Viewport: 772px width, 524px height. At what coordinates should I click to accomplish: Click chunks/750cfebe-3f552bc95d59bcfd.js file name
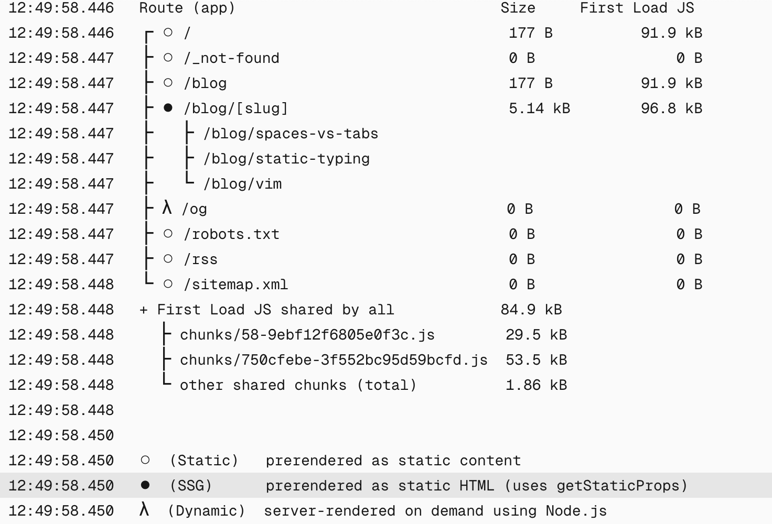pyautogui.click(x=334, y=360)
